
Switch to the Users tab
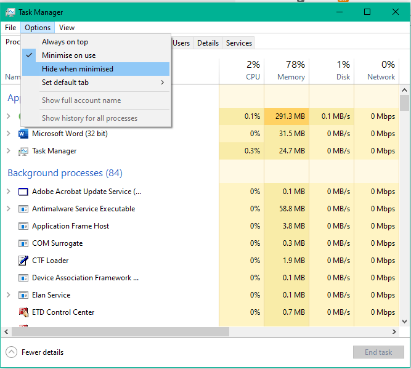tap(181, 43)
